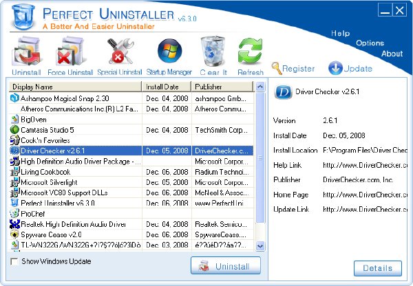Click the program list scrollbar thumb
The height and width of the screenshot is (286, 413).
[x=260, y=157]
